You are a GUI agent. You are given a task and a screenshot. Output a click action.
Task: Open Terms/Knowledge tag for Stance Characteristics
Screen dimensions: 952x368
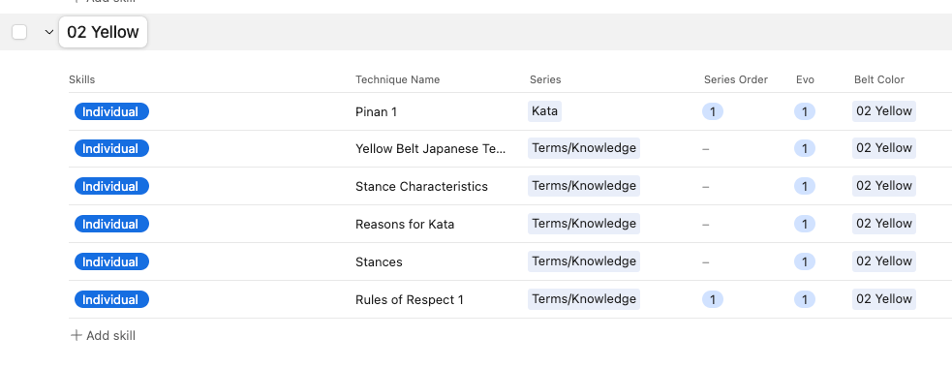[583, 186]
